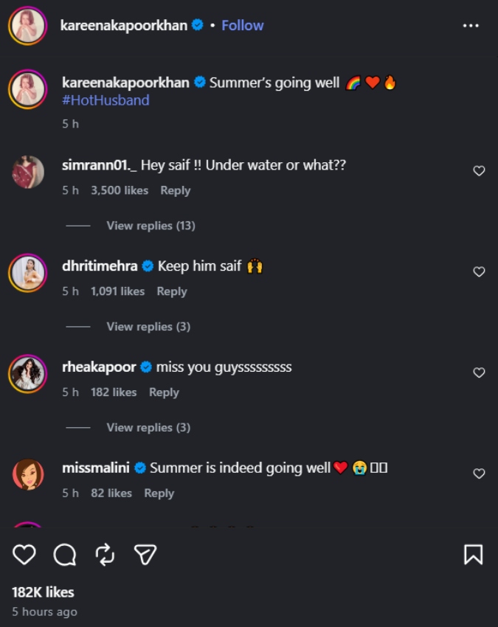
Task: Open the rheakapoor username link
Action: [x=99, y=367]
